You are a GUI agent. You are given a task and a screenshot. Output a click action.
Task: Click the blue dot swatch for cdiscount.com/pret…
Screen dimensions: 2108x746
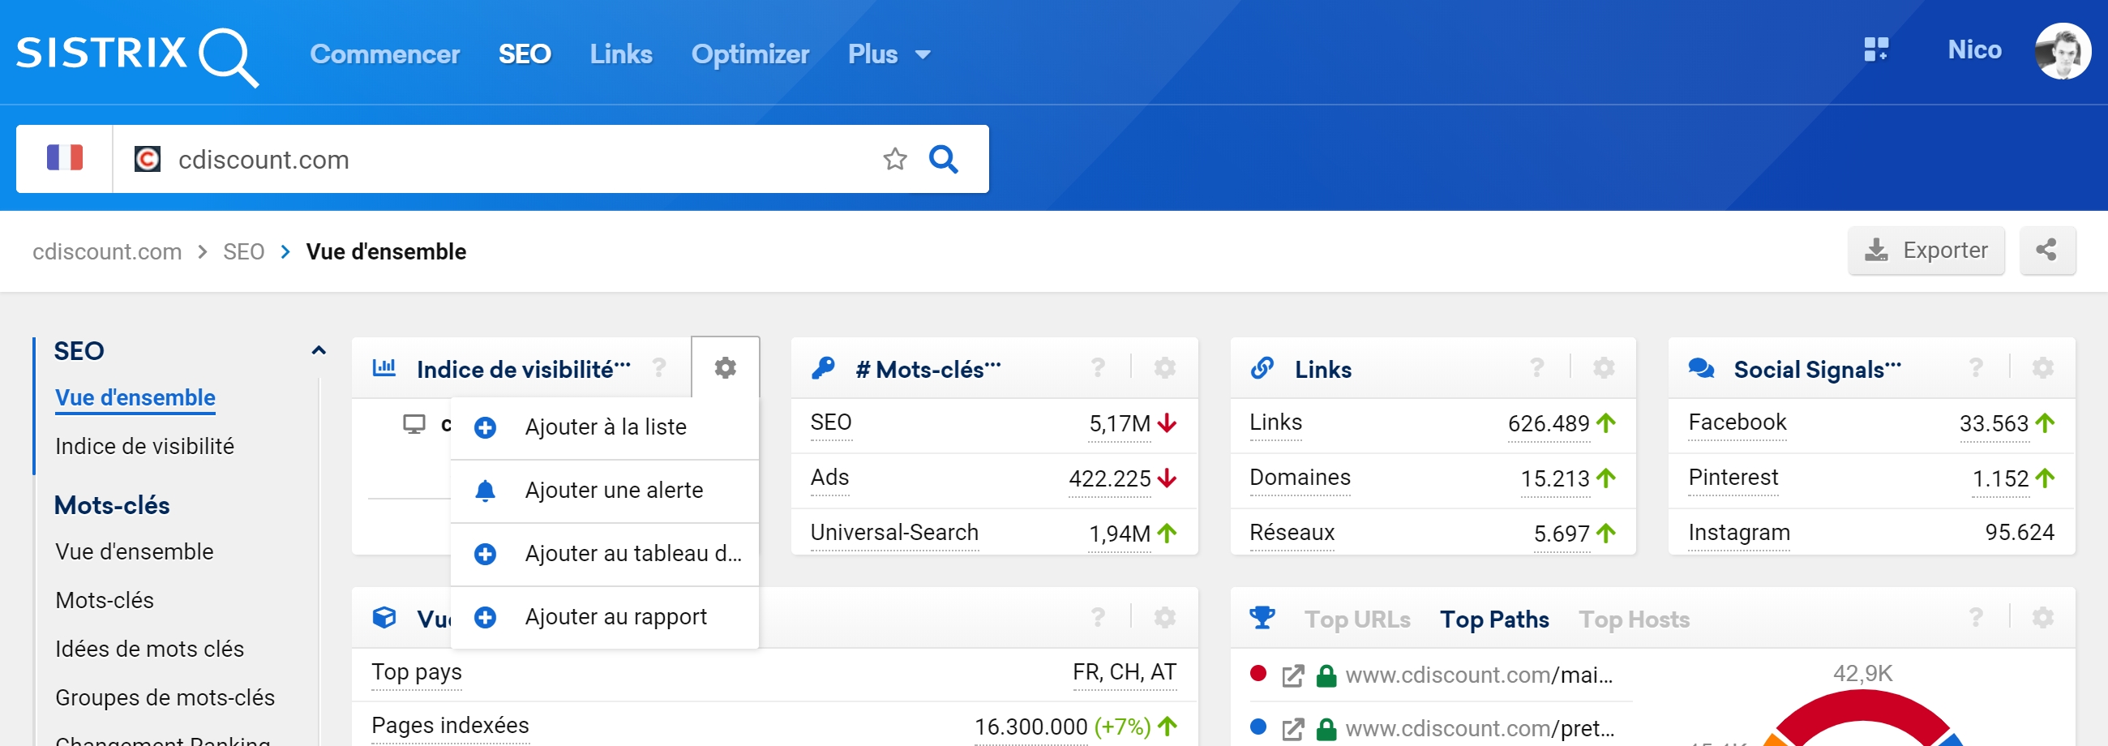click(1258, 727)
